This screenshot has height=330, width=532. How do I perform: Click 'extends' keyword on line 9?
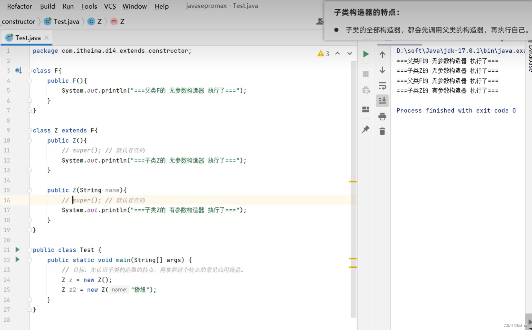(74, 131)
